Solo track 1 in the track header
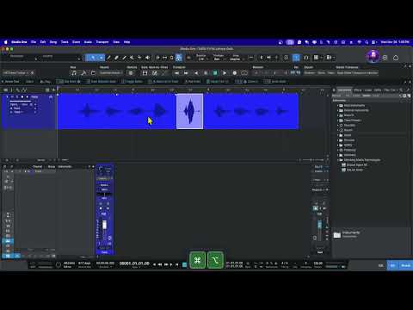Image resolution: width=413 pixels, height=310 pixels. pos(17,97)
